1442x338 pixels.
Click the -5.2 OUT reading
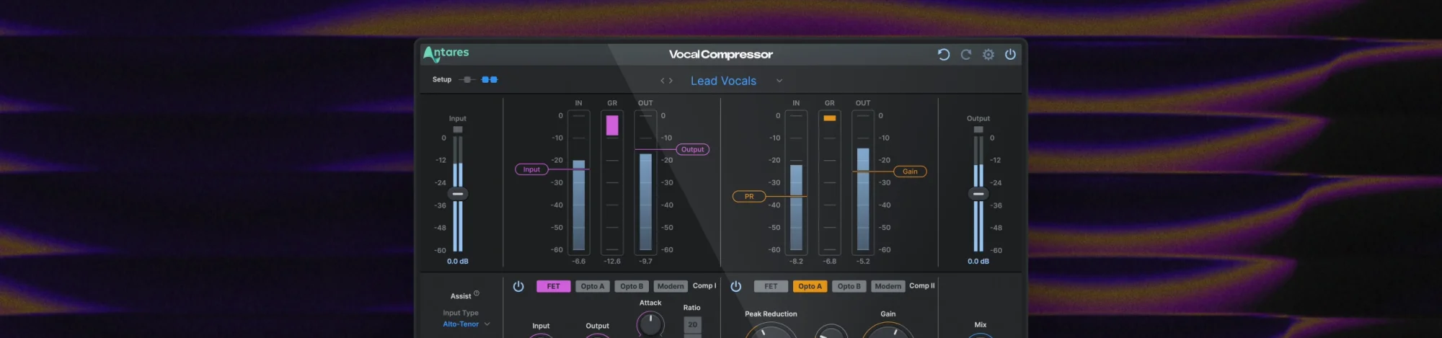pyautogui.click(x=863, y=262)
